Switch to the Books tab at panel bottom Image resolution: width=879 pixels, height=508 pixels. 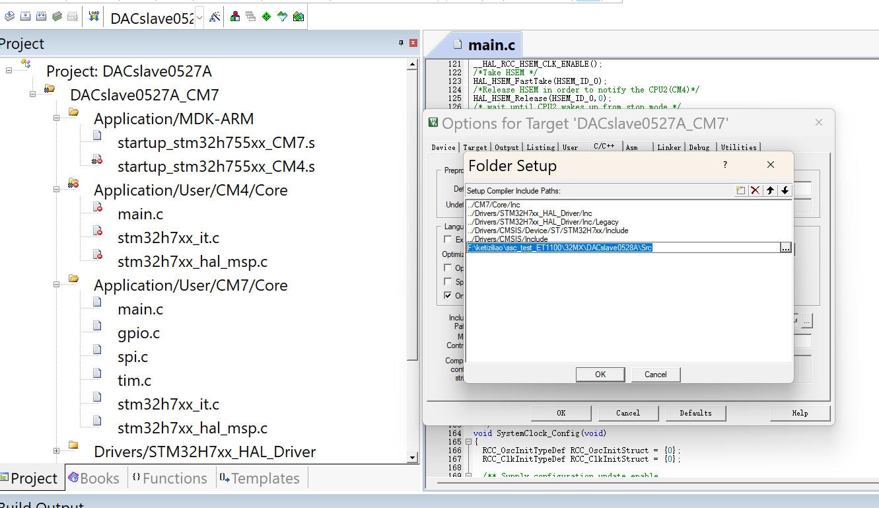pos(94,478)
